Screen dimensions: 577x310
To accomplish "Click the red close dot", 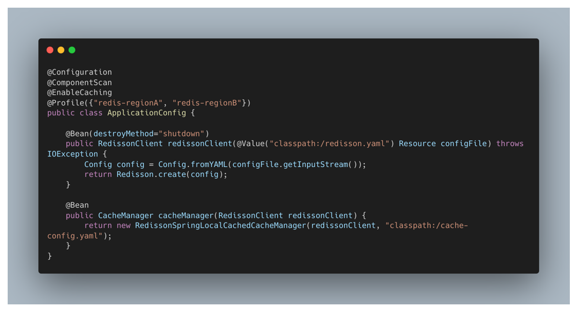I will [50, 50].
